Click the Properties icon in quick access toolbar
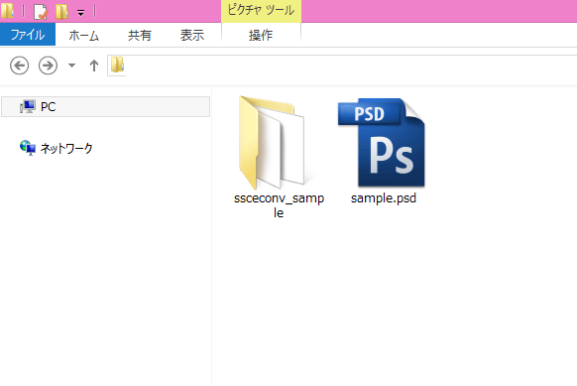The width and height of the screenshot is (577, 386). (x=41, y=12)
